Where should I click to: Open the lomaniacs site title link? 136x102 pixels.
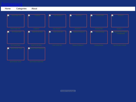[12, 4]
